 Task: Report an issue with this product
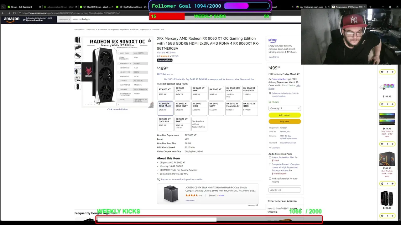[182, 179]
